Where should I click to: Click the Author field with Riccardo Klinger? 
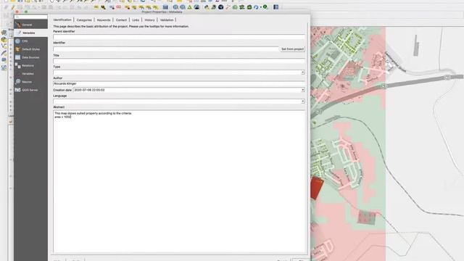179,84
